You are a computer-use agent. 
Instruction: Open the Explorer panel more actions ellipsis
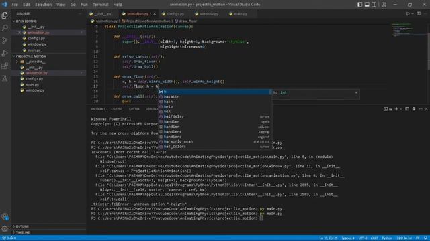80,13
